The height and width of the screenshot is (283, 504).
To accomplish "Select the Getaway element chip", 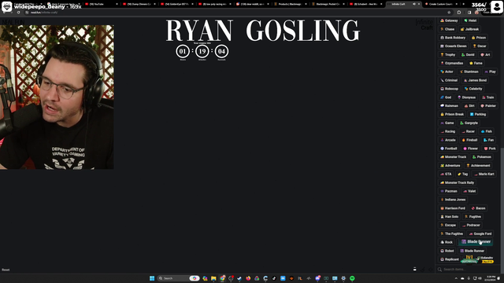I will [449, 20].
